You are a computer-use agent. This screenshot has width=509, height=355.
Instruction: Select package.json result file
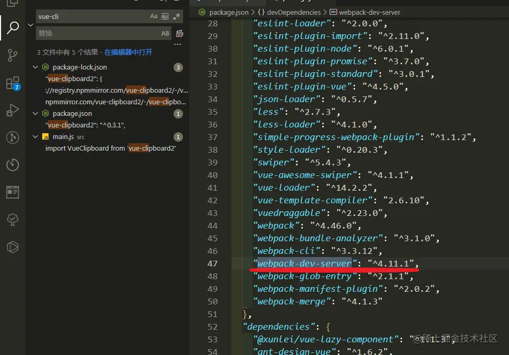pyautogui.click(x=72, y=113)
